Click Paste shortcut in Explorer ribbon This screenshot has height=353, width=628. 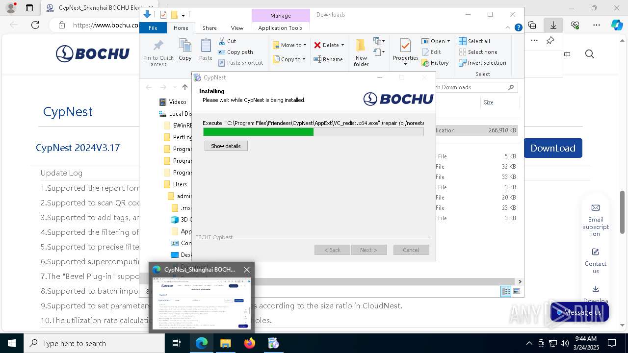point(240,63)
